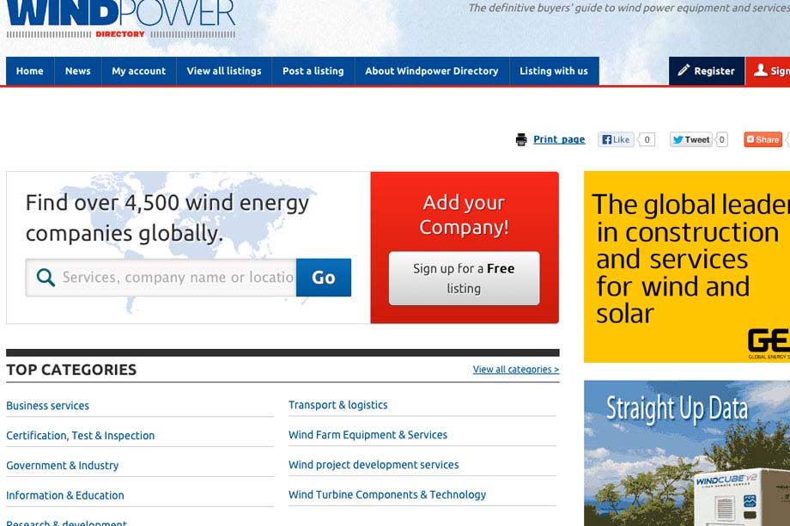790x526 pixels.
Task: Open Certification, Test & Inspection category
Action: point(81,435)
